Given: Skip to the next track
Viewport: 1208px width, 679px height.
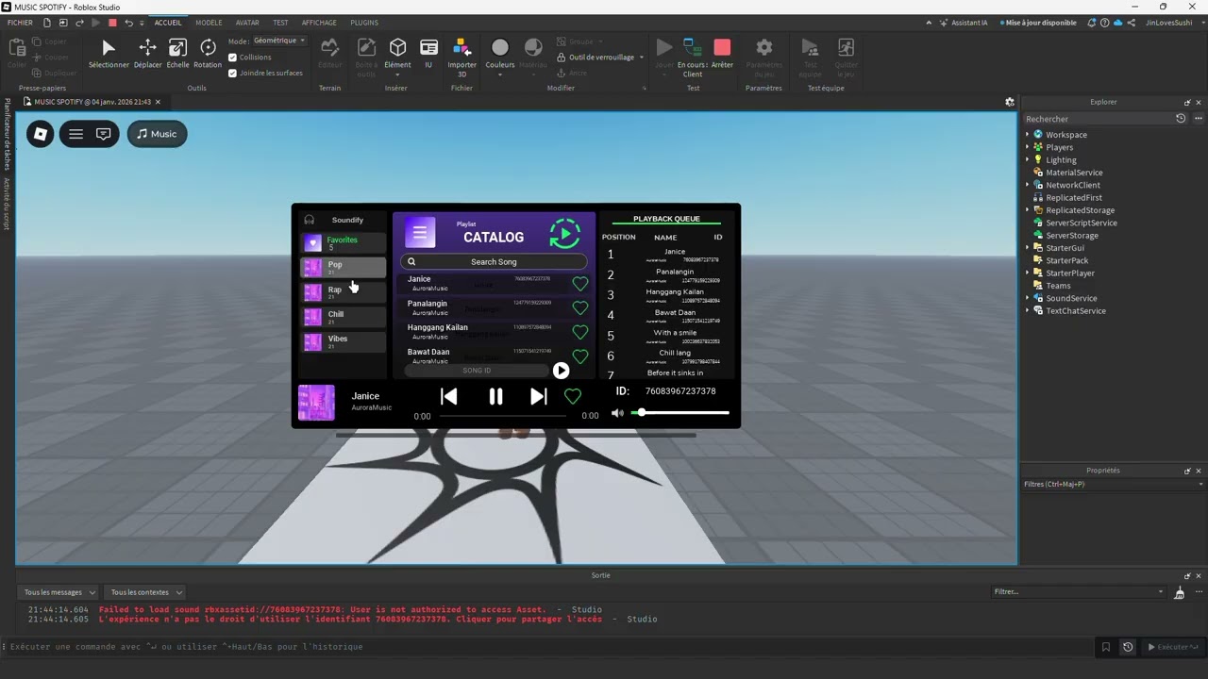Looking at the screenshot, I should [538, 397].
